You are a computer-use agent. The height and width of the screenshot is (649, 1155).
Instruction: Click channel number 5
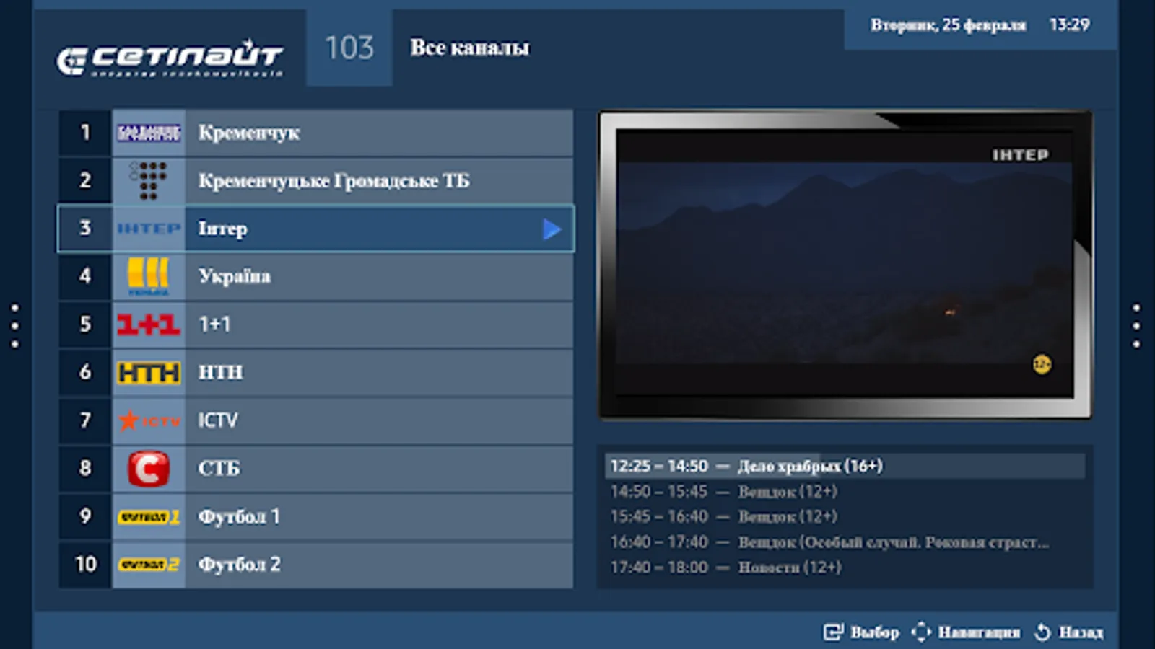point(85,324)
